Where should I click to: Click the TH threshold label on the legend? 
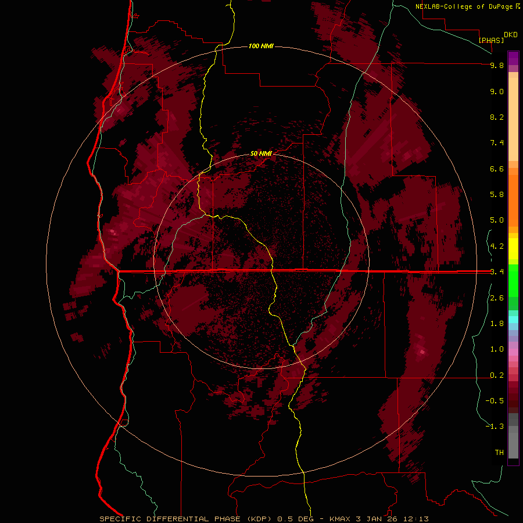tap(499, 453)
